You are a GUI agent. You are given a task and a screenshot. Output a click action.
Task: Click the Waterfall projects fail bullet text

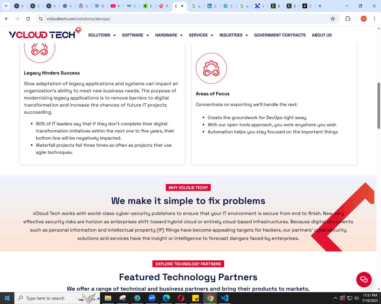click(x=104, y=149)
